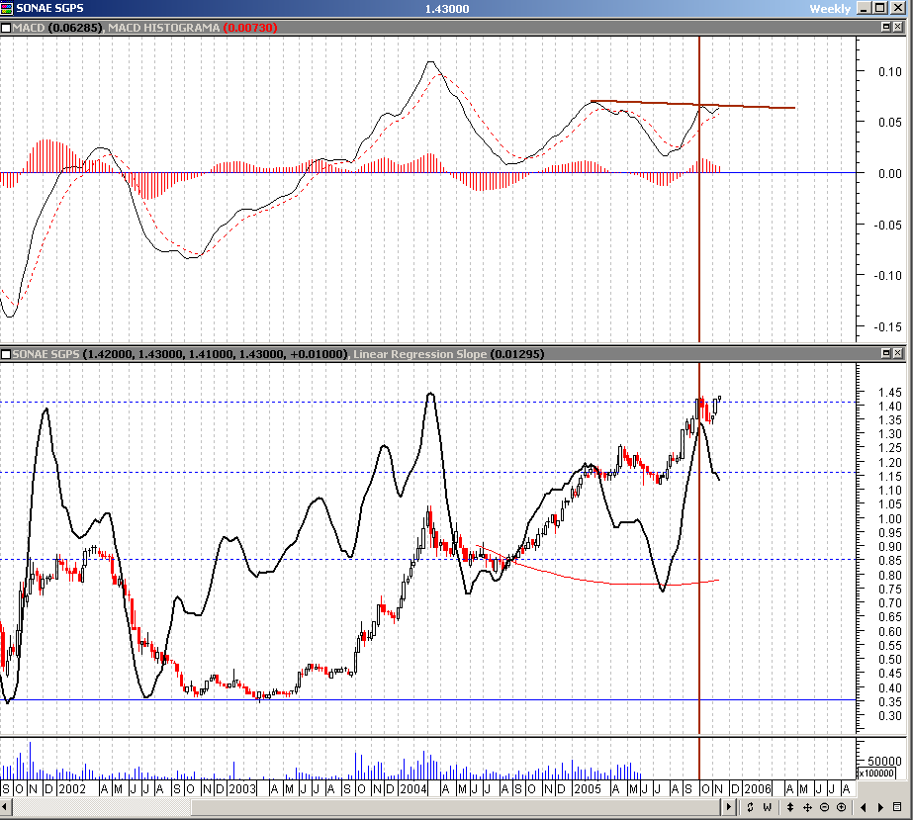Click the 1.45 value on price scale
Viewport: 913px width, 820px height.
tap(889, 393)
